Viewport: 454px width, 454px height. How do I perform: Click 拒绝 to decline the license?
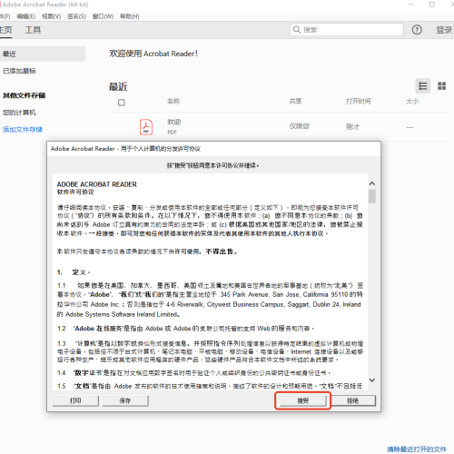(x=352, y=400)
